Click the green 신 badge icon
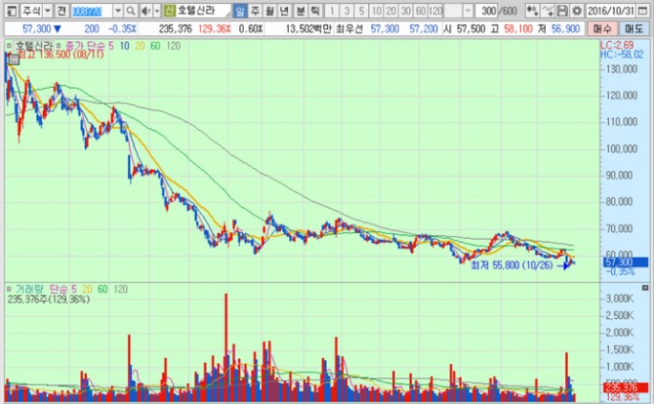The image size is (654, 404). [169, 11]
